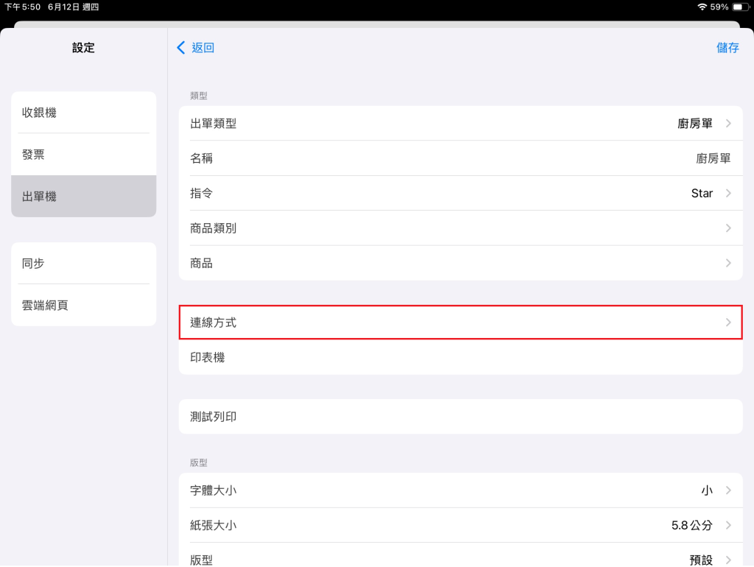Edit the 名稱 field value 廚房單

click(x=713, y=158)
